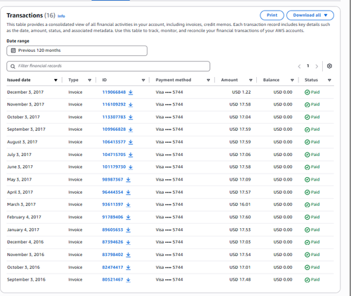Click Paid status for September 3, 2016
The height and width of the screenshot is (296, 351).
[x=312, y=280]
